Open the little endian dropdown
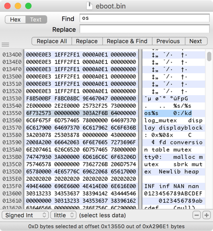The width and height of the screenshot is (213, 231). [x=63, y=215]
